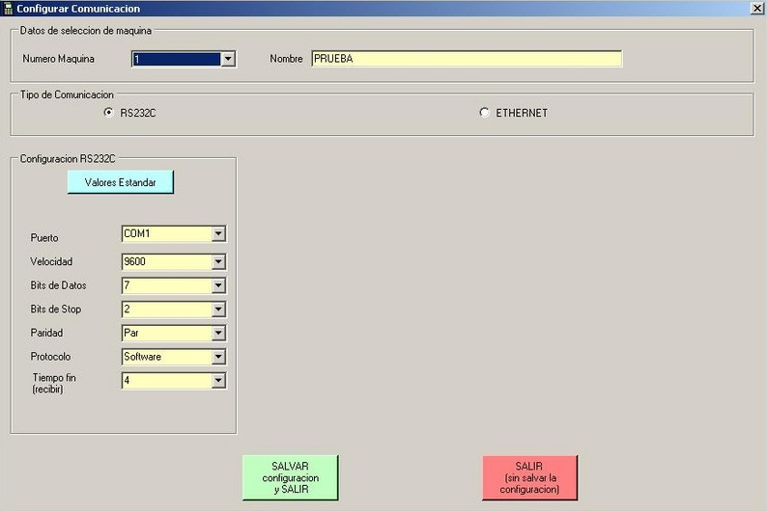
Task: Click the Configuracion RS232C group title
Action: click(68, 159)
